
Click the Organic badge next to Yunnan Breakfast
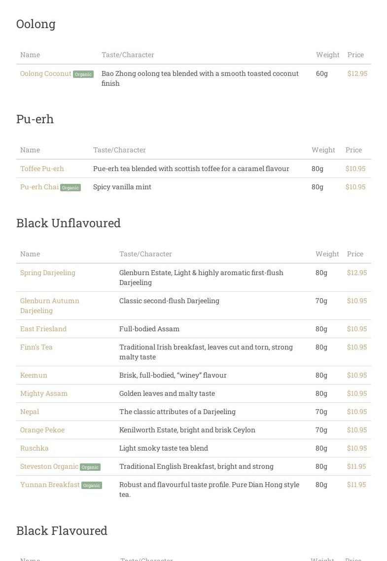92,486
